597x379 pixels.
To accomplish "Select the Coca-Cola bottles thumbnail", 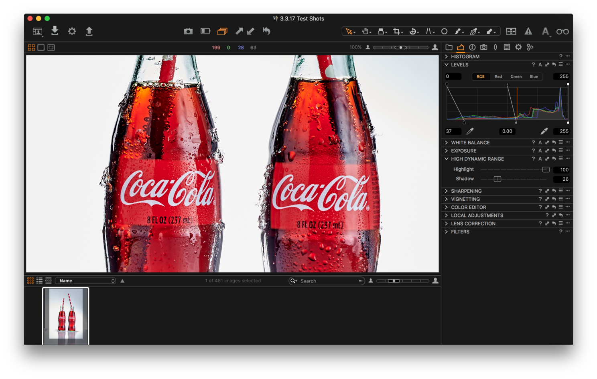I will [65, 316].
